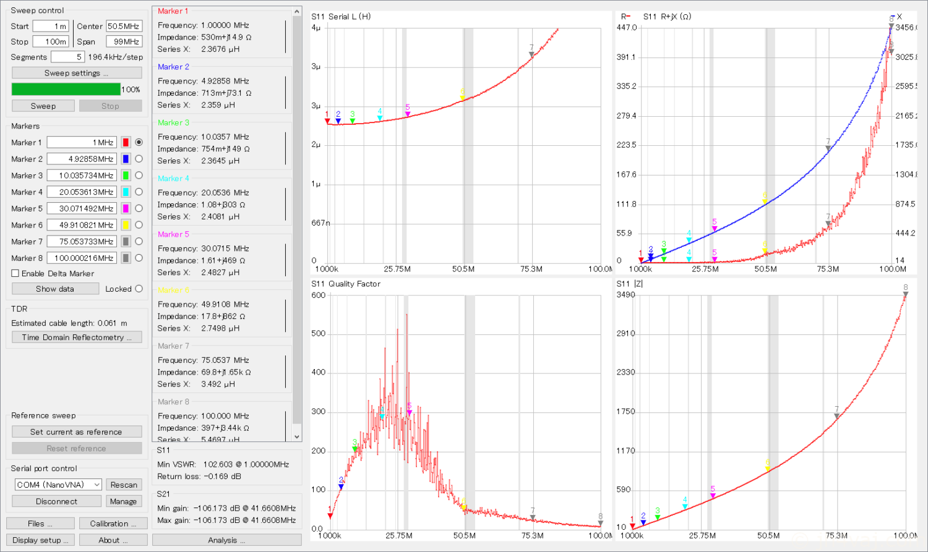Select the Marker 3 radio button
928x552 pixels.
click(139, 176)
